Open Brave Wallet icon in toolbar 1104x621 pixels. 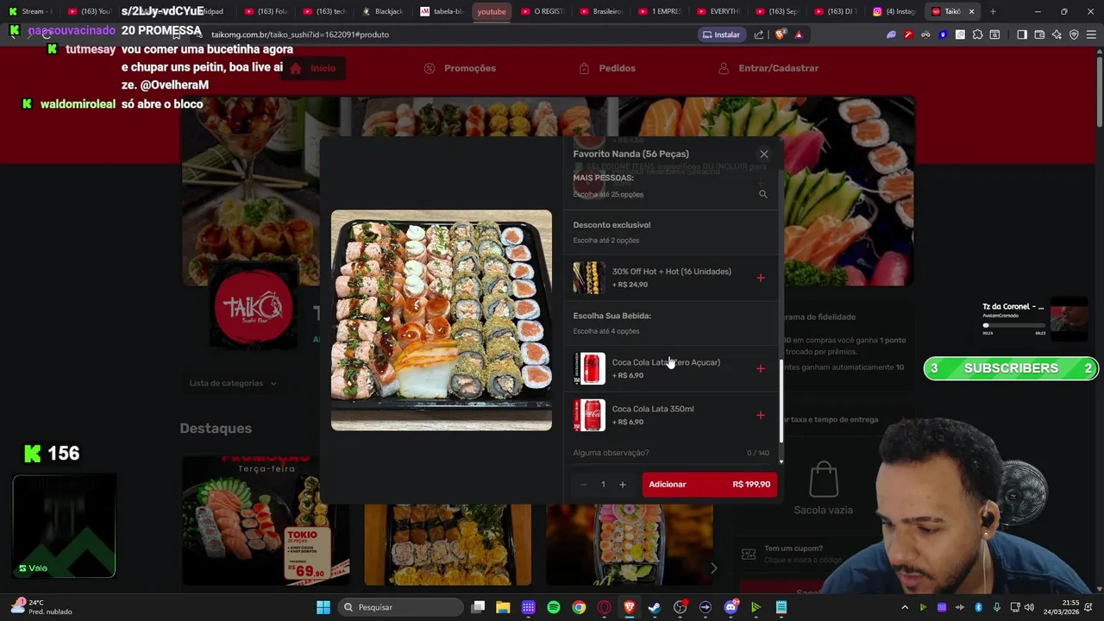click(1039, 34)
